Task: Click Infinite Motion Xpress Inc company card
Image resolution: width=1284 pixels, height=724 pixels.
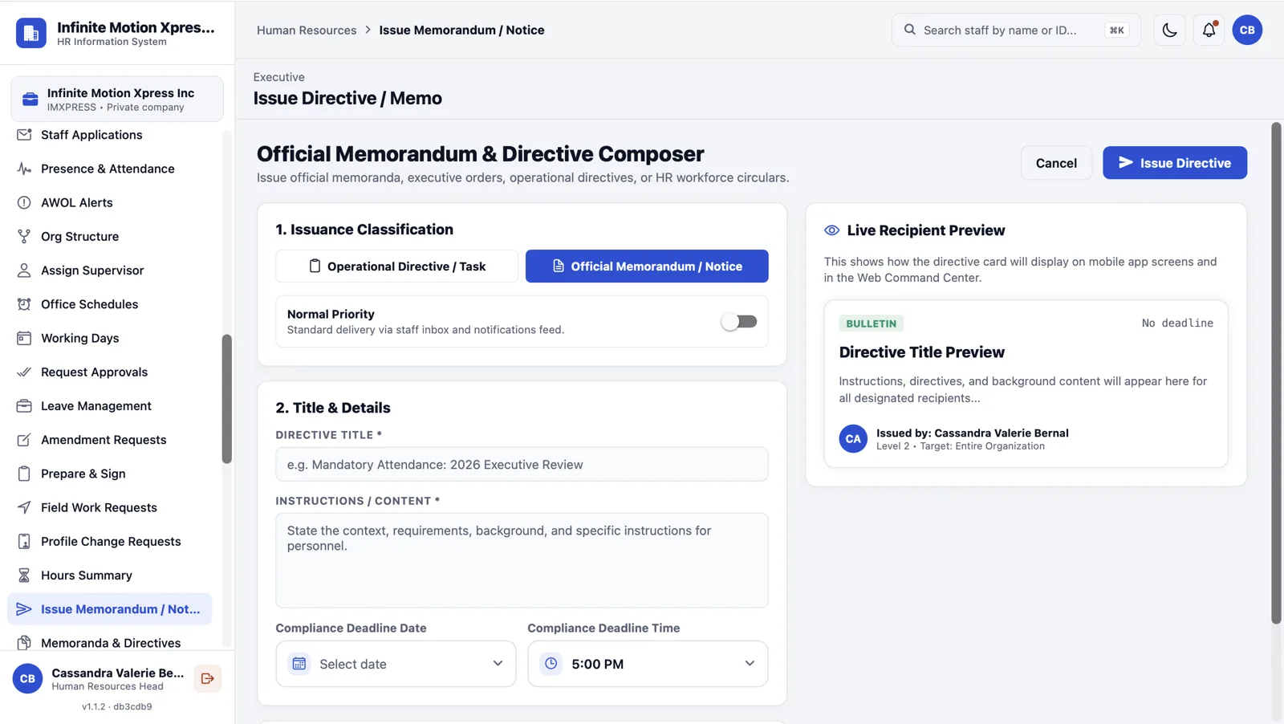Action: 117,100
